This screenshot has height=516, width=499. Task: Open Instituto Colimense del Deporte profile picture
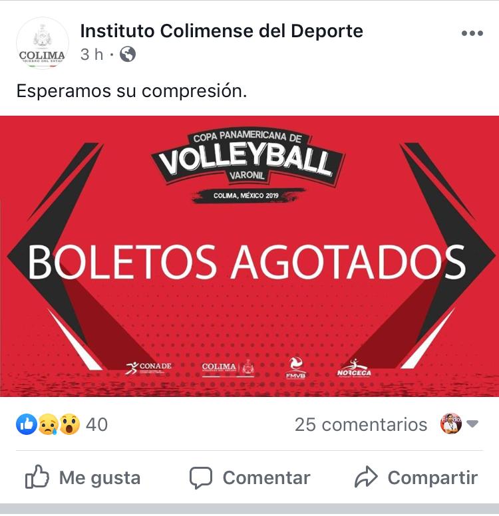coord(43,43)
